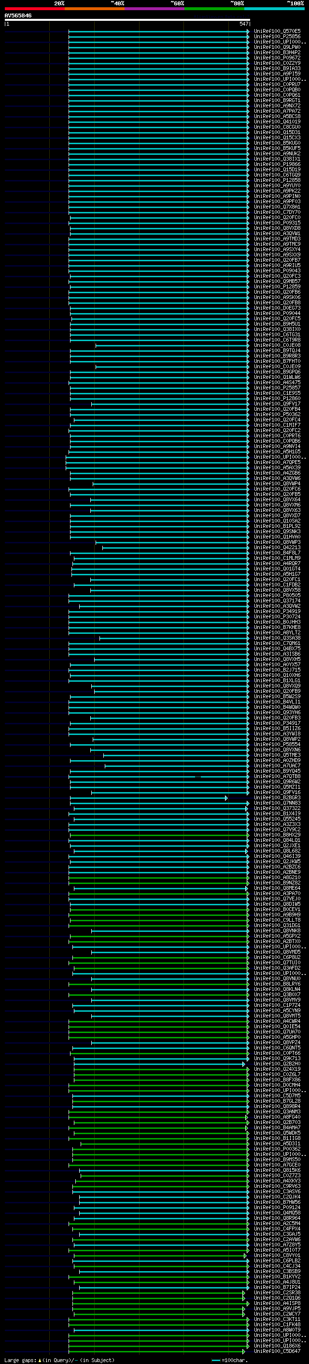Click the purple ~60% legend segment
This screenshot has height=1364, width=309.
155,9
